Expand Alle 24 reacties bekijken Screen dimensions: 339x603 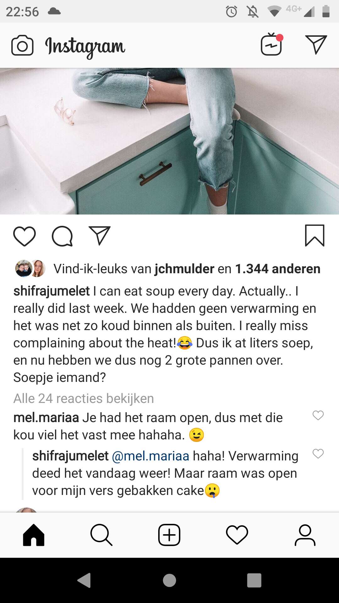(x=83, y=399)
